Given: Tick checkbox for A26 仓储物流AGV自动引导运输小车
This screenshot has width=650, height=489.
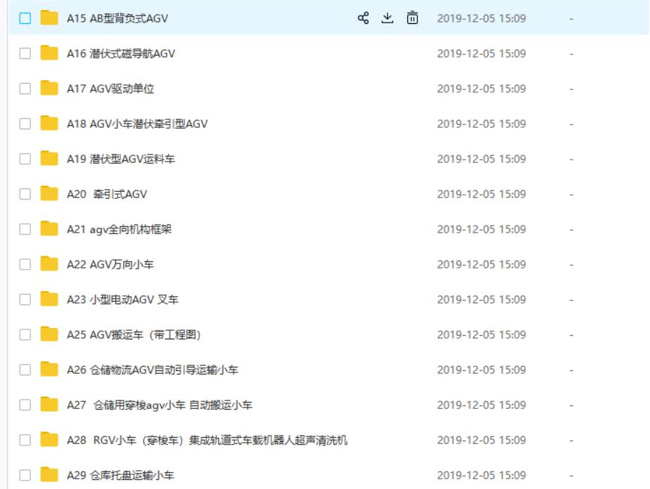Looking at the screenshot, I should pos(25,370).
